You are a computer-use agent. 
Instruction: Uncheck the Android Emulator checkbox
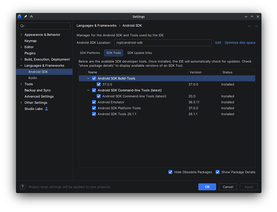(x=94, y=102)
